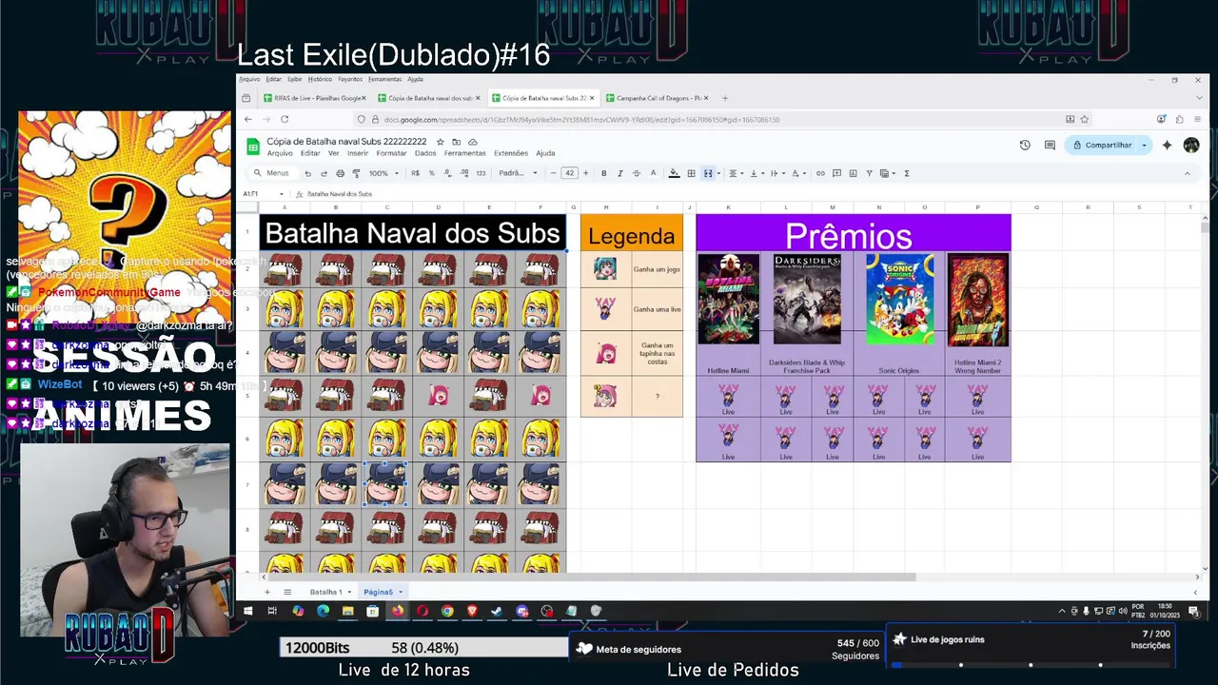Click the Menus search box
Screen dimensions: 1218x685
point(272,173)
